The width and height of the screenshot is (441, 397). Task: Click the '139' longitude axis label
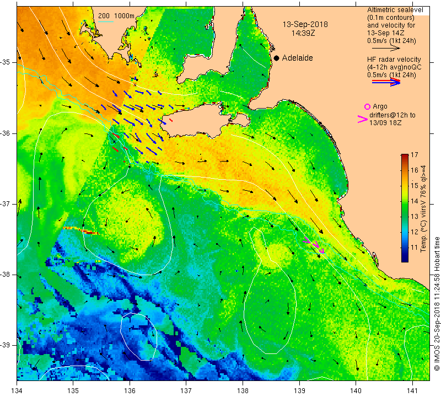coord(299,391)
